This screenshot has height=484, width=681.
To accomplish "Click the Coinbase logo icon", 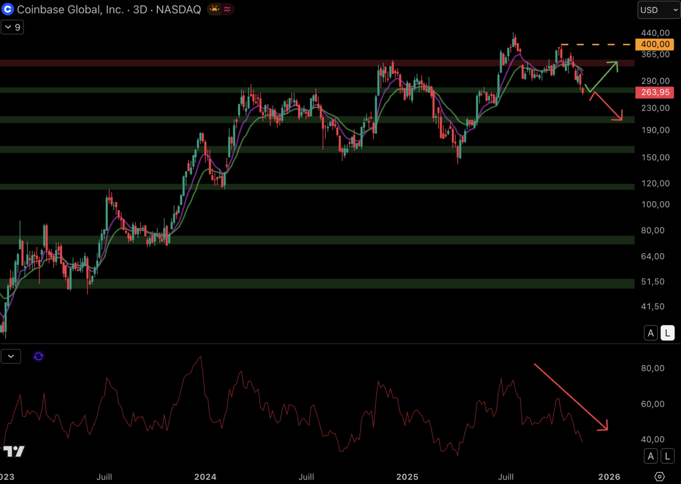I will [8, 9].
